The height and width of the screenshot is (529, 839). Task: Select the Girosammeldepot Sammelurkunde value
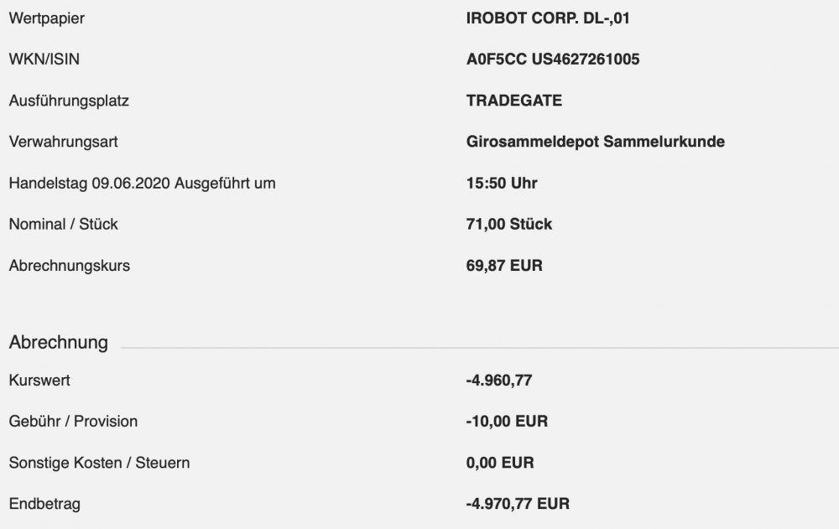(x=595, y=142)
